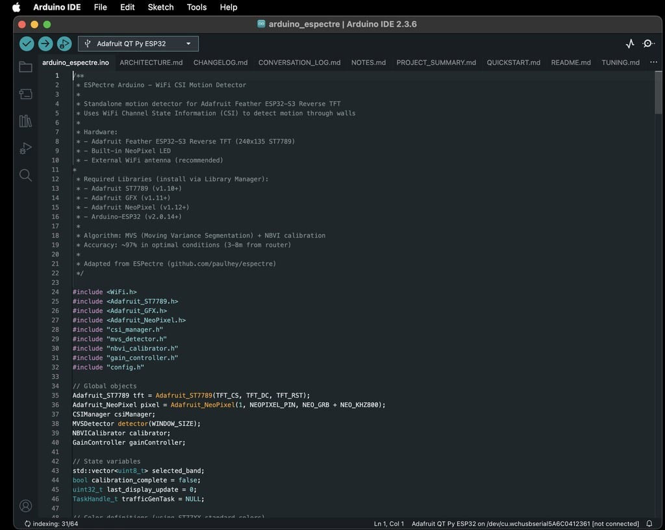Click the tabs overflow three-dot icon
The height and width of the screenshot is (530, 665).
pos(653,62)
